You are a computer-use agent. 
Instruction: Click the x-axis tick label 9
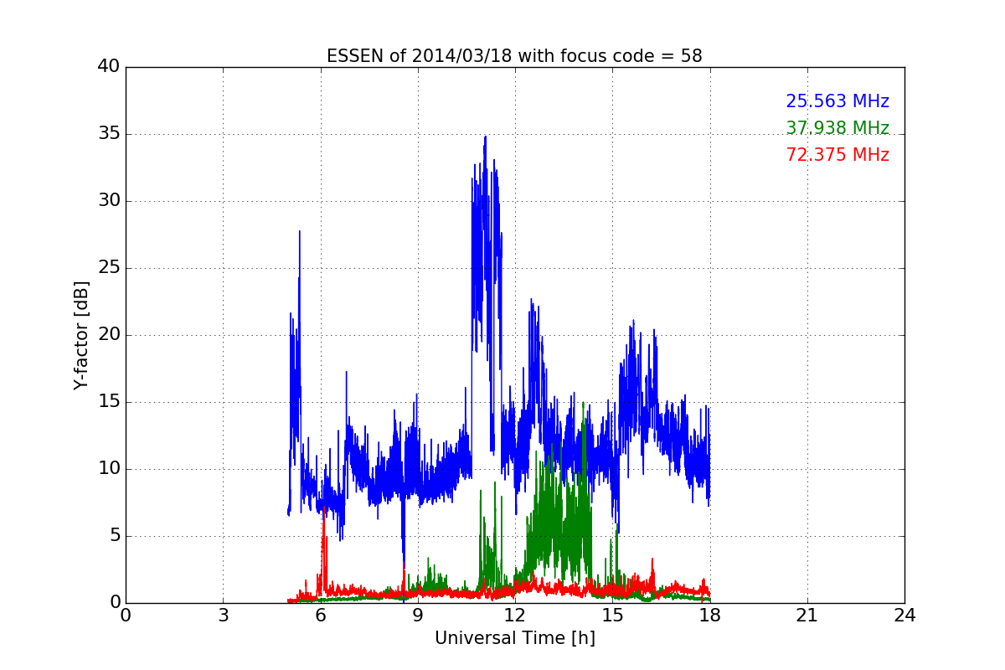coord(418,616)
